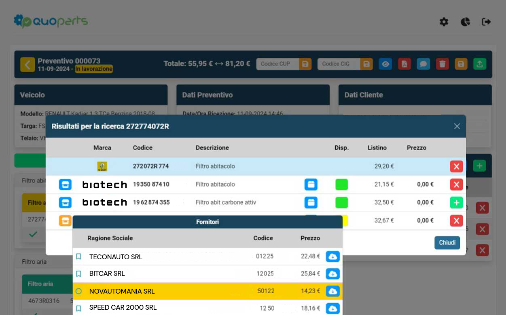
Task: Save the Codice CUP value
Action: [305, 64]
